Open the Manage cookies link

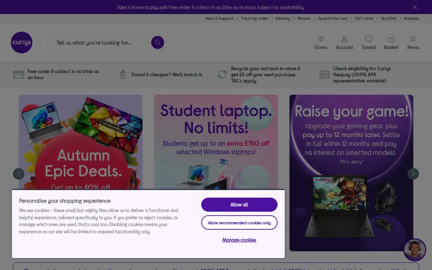coord(239,240)
